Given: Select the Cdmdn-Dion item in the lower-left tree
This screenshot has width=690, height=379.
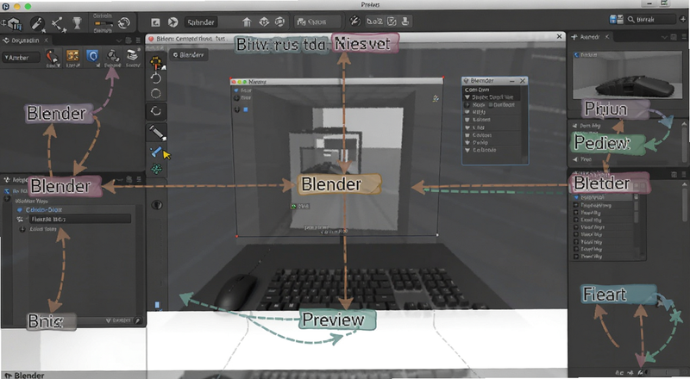Looking at the screenshot, I should pos(44,209).
